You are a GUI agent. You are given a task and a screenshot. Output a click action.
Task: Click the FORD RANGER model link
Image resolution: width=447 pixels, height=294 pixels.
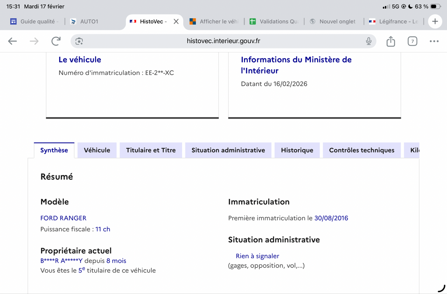tap(63, 218)
